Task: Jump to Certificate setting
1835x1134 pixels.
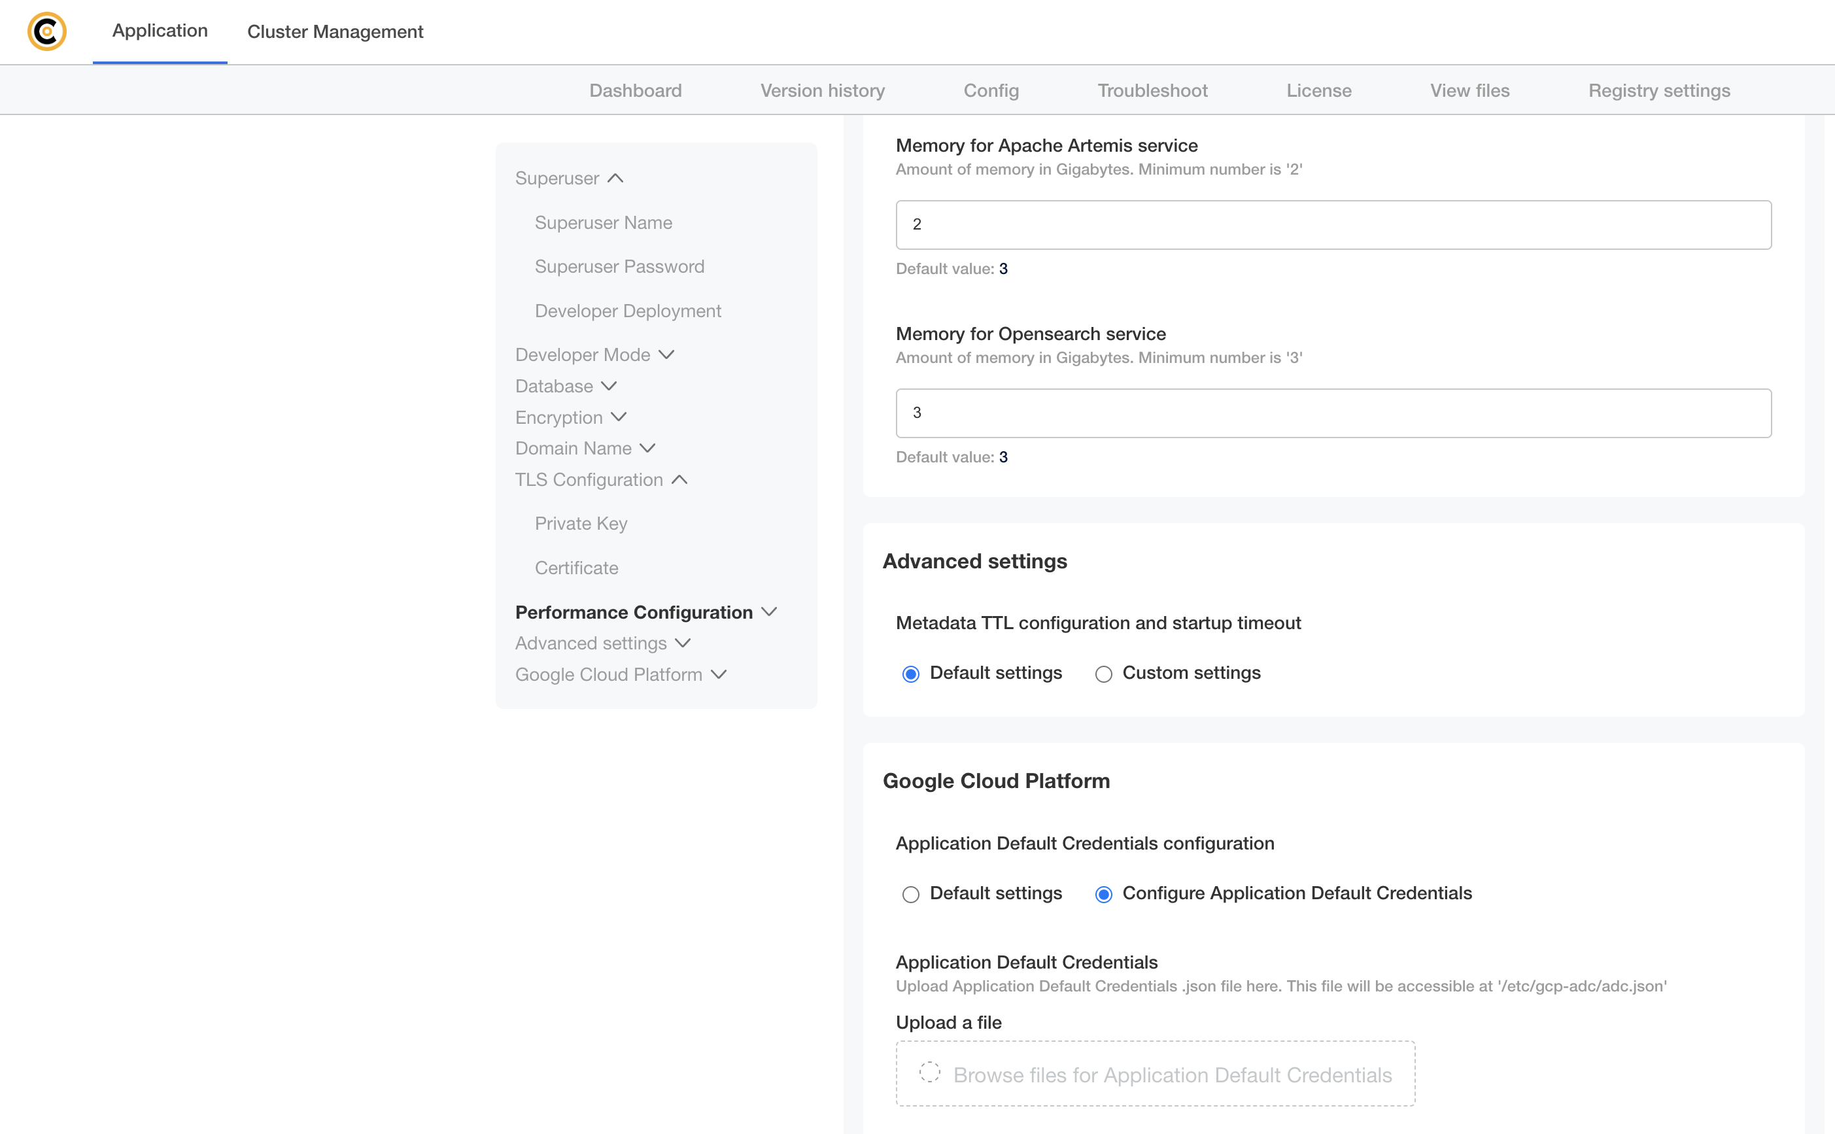Action: (576, 568)
